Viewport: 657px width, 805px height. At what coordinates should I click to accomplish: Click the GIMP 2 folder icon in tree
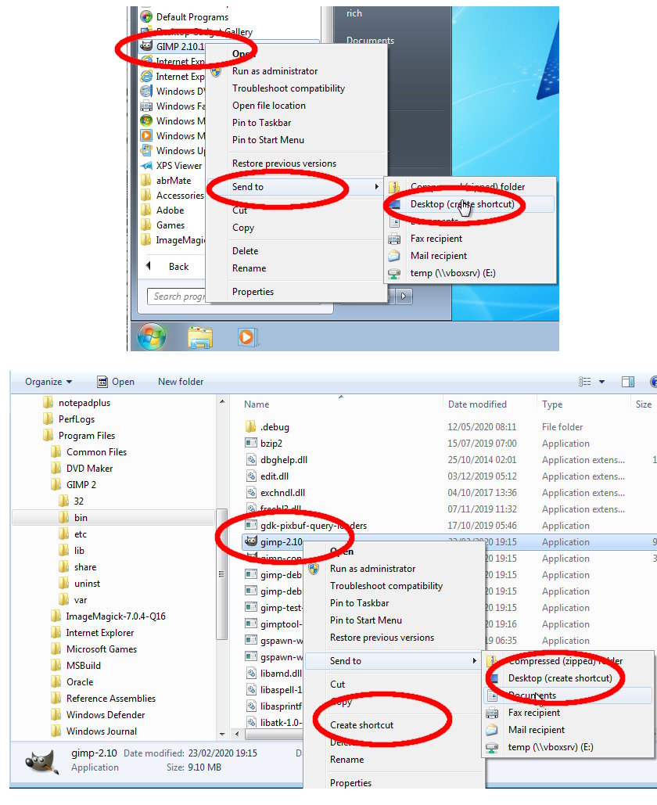[x=56, y=485]
